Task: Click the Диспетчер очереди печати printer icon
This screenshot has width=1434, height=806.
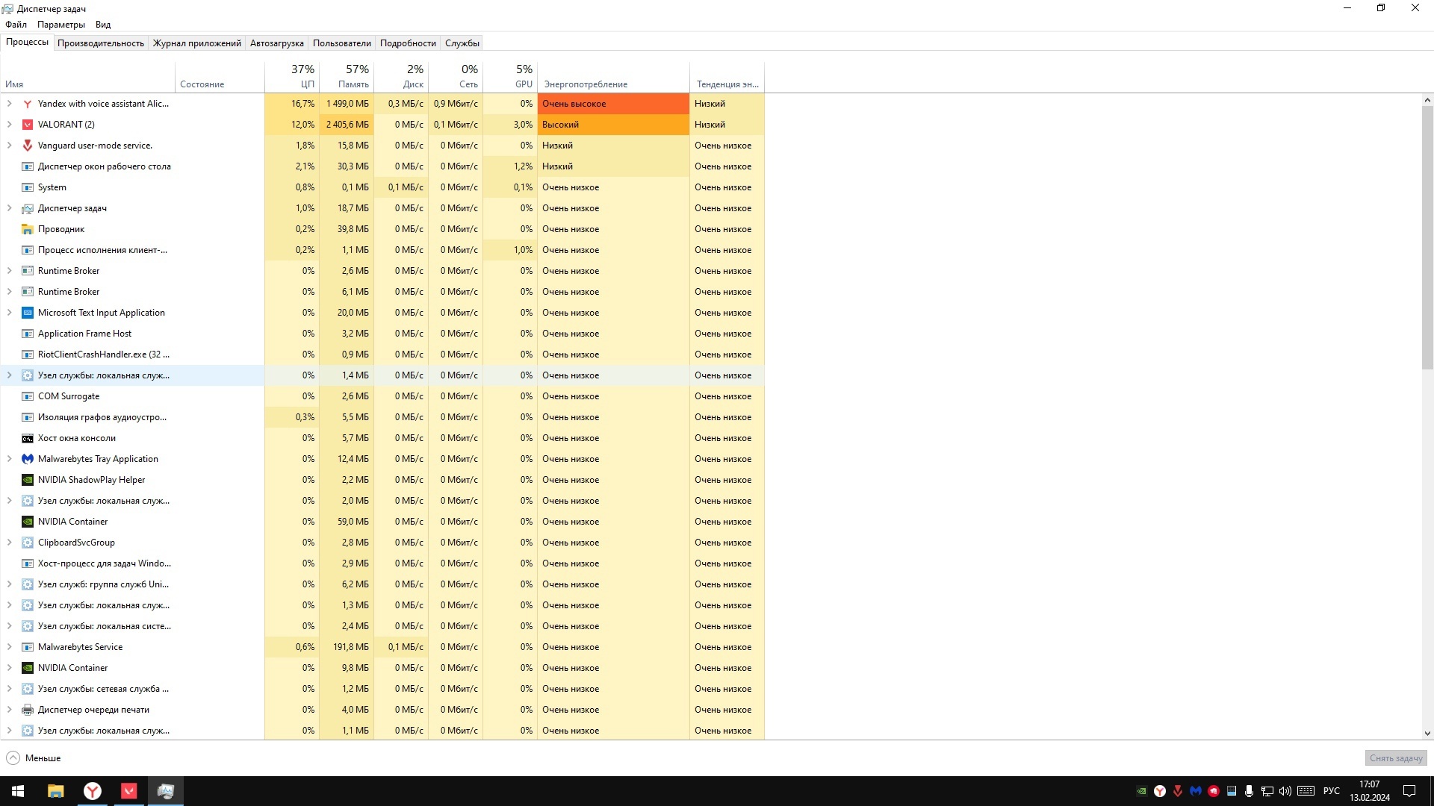Action: [28, 710]
